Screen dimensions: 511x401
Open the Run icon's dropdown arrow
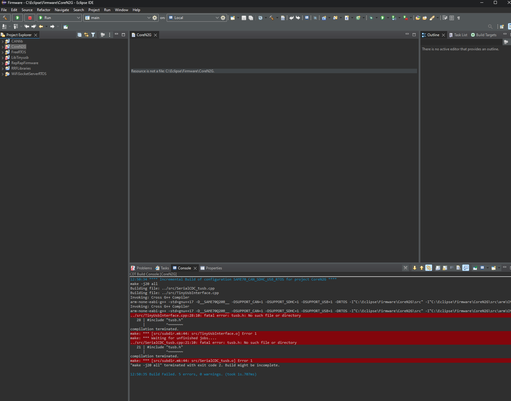(388, 18)
